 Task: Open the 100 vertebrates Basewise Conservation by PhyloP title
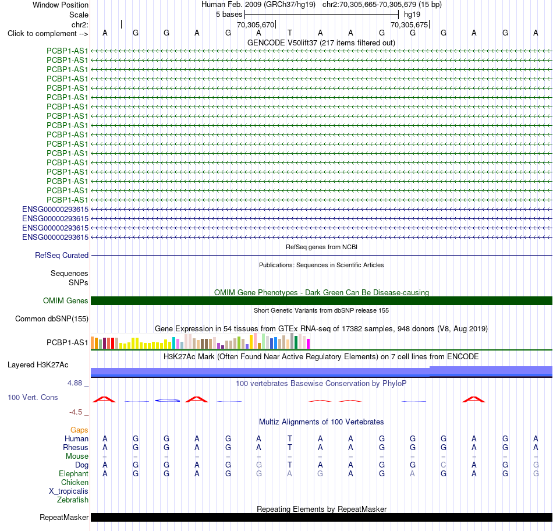[x=321, y=384]
